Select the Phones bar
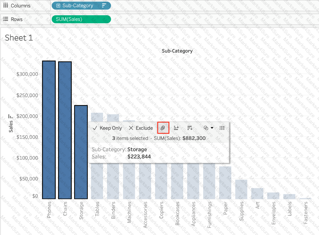Image resolution: width=319 pixels, height=235 pixels. 49,130
